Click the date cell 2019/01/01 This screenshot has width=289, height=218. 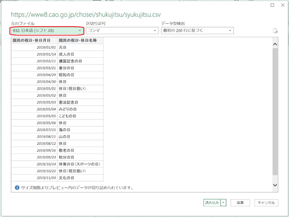(x=34, y=47)
